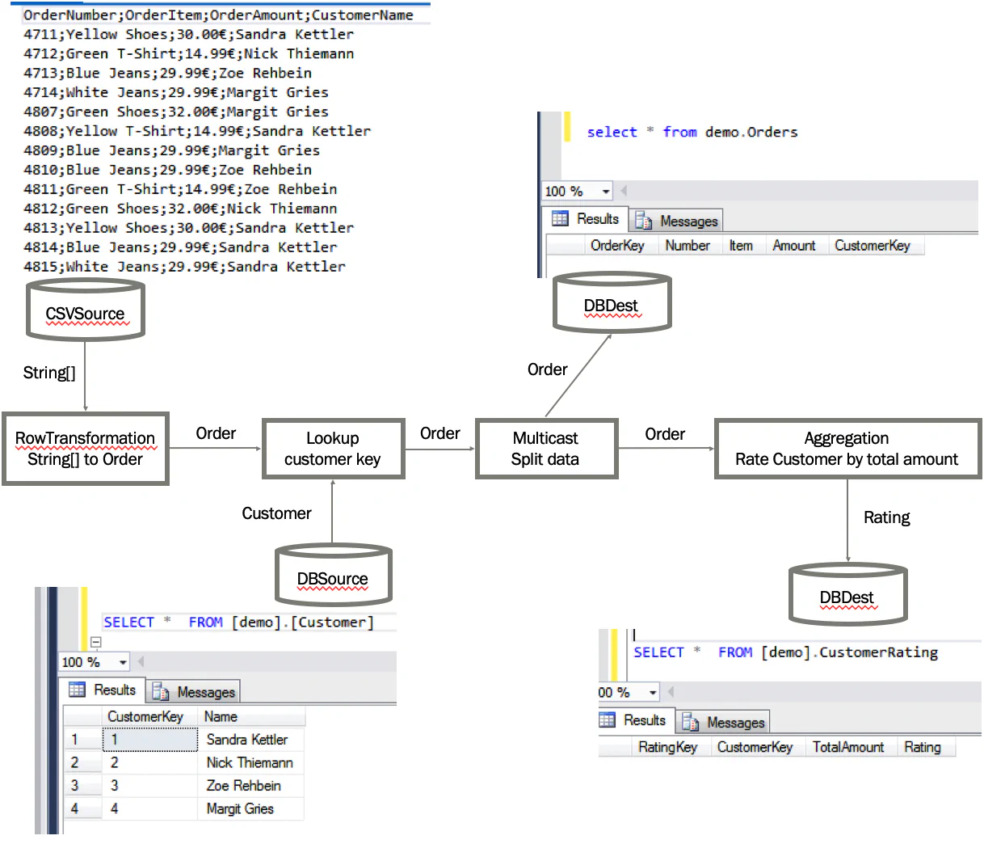Select the Aggregation Rate Customer box
The image size is (984, 844).
(847, 449)
